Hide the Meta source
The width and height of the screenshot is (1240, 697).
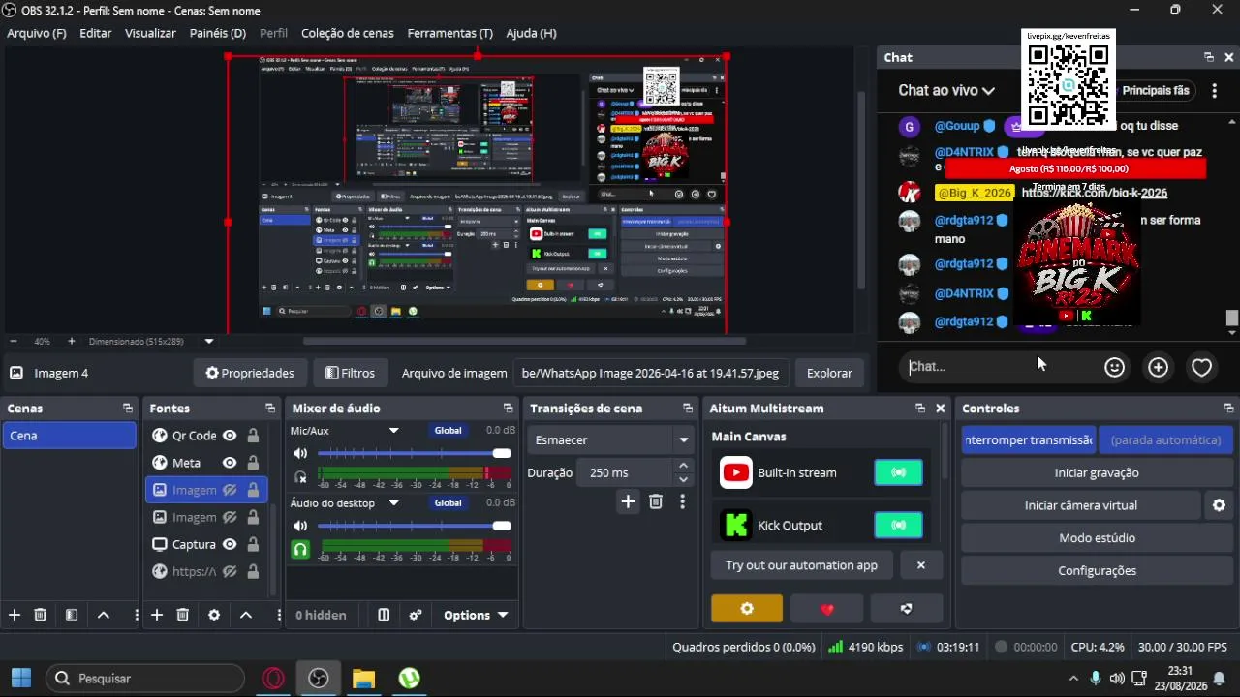tap(230, 463)
